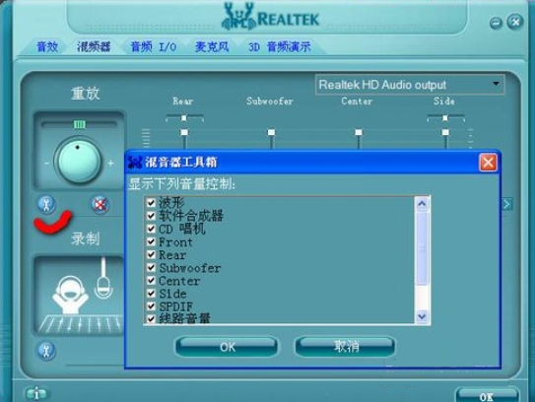Open the playback mixer toolbox wrench icon
535x402 pixels.
[x=46, y=204]
